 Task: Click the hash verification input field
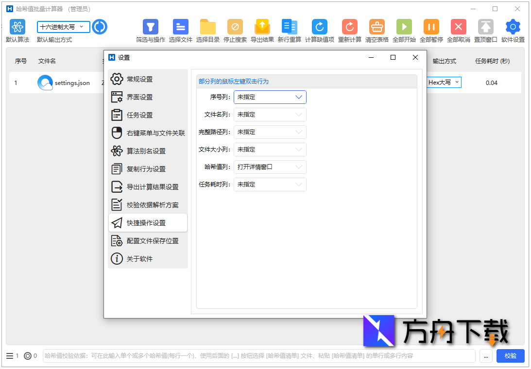[x=257, y=356]
